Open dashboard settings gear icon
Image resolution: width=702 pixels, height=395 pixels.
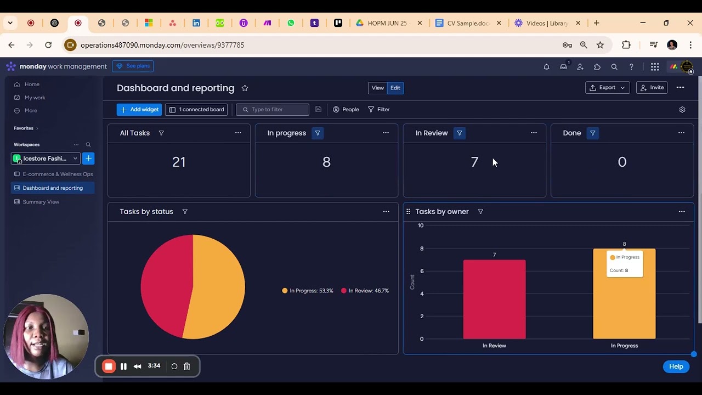click(682, 110)
